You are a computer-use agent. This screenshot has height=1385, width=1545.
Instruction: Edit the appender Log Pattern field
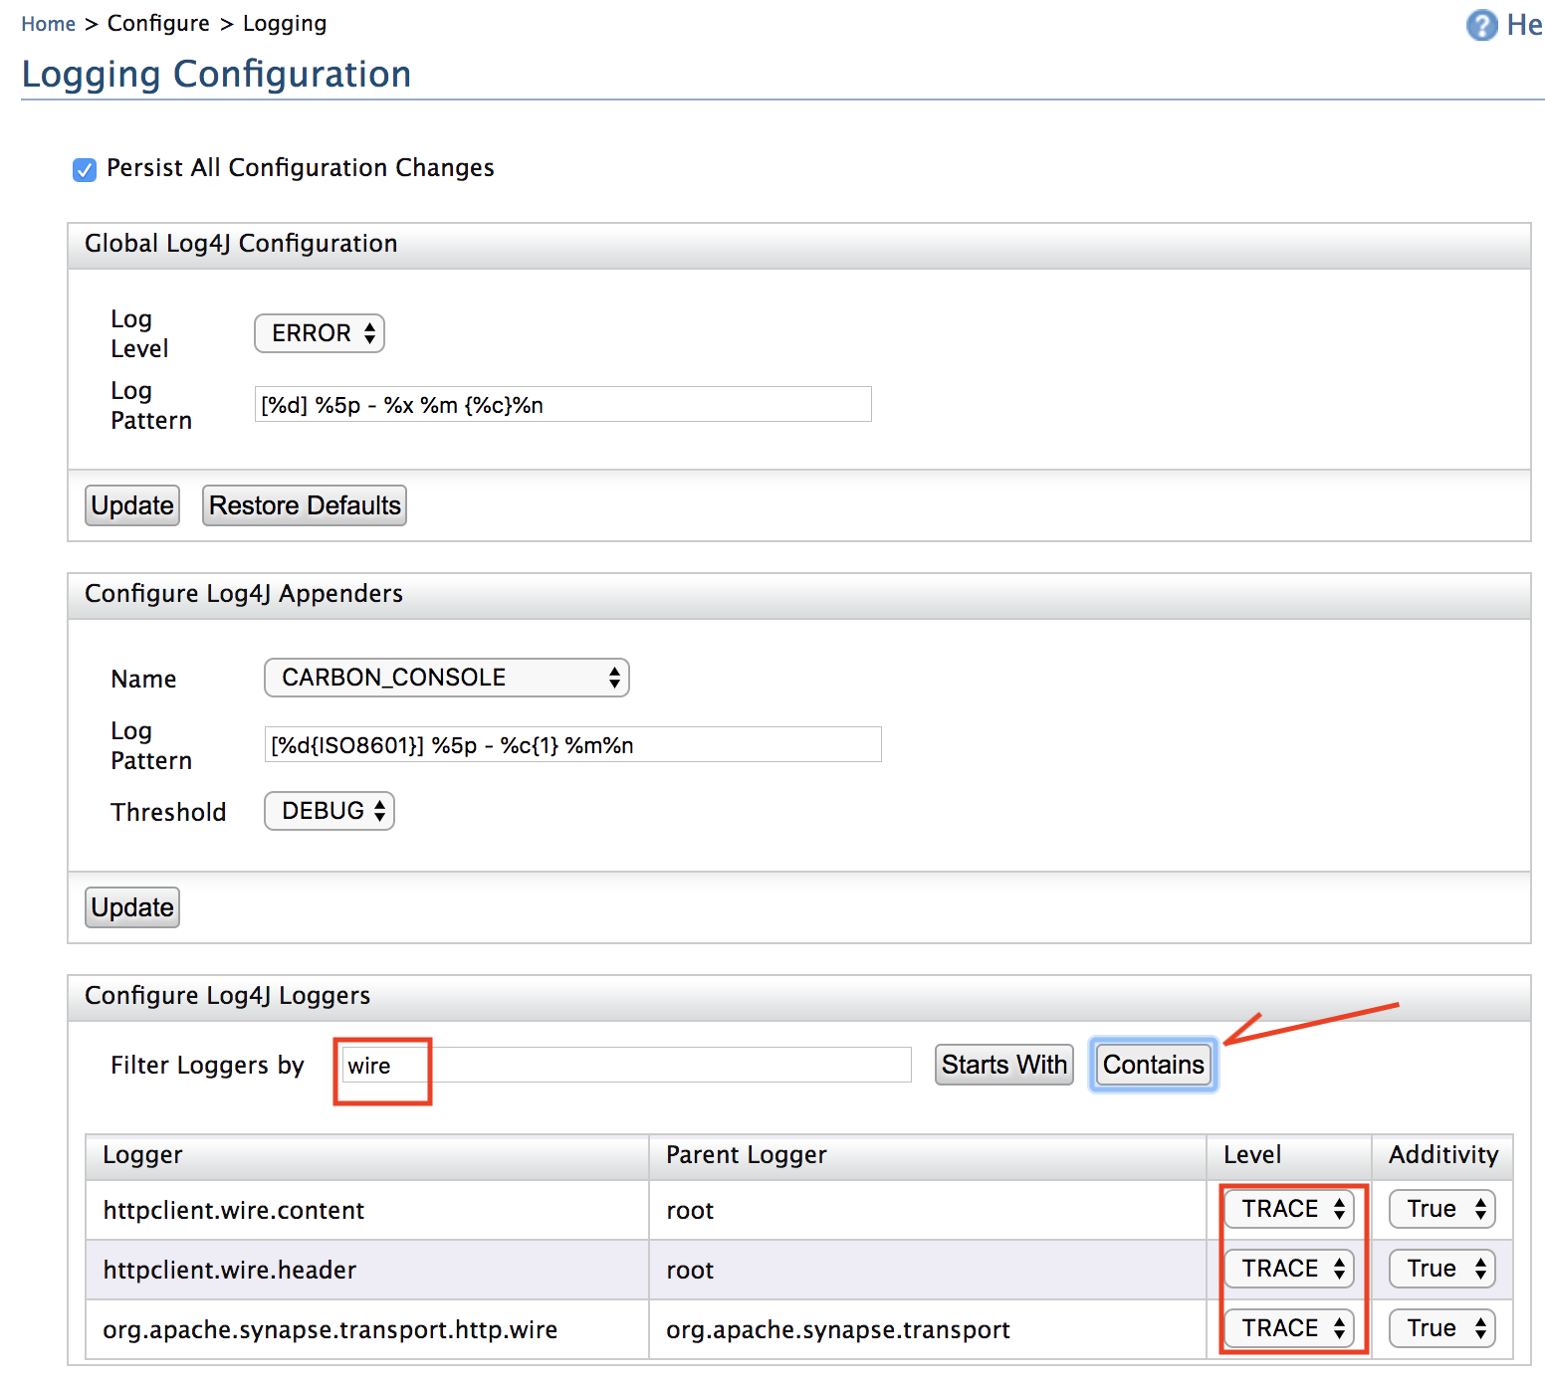[572, 744]
